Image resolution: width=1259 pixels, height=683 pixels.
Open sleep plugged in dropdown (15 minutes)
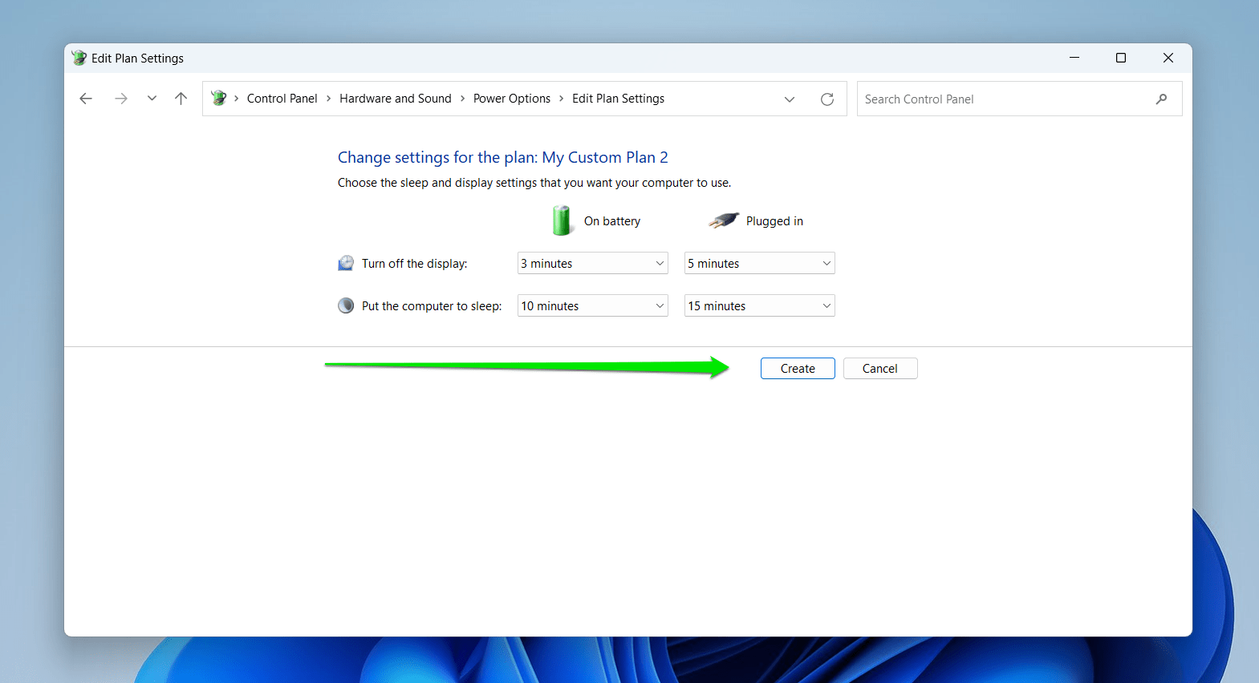tap(760, 305)
